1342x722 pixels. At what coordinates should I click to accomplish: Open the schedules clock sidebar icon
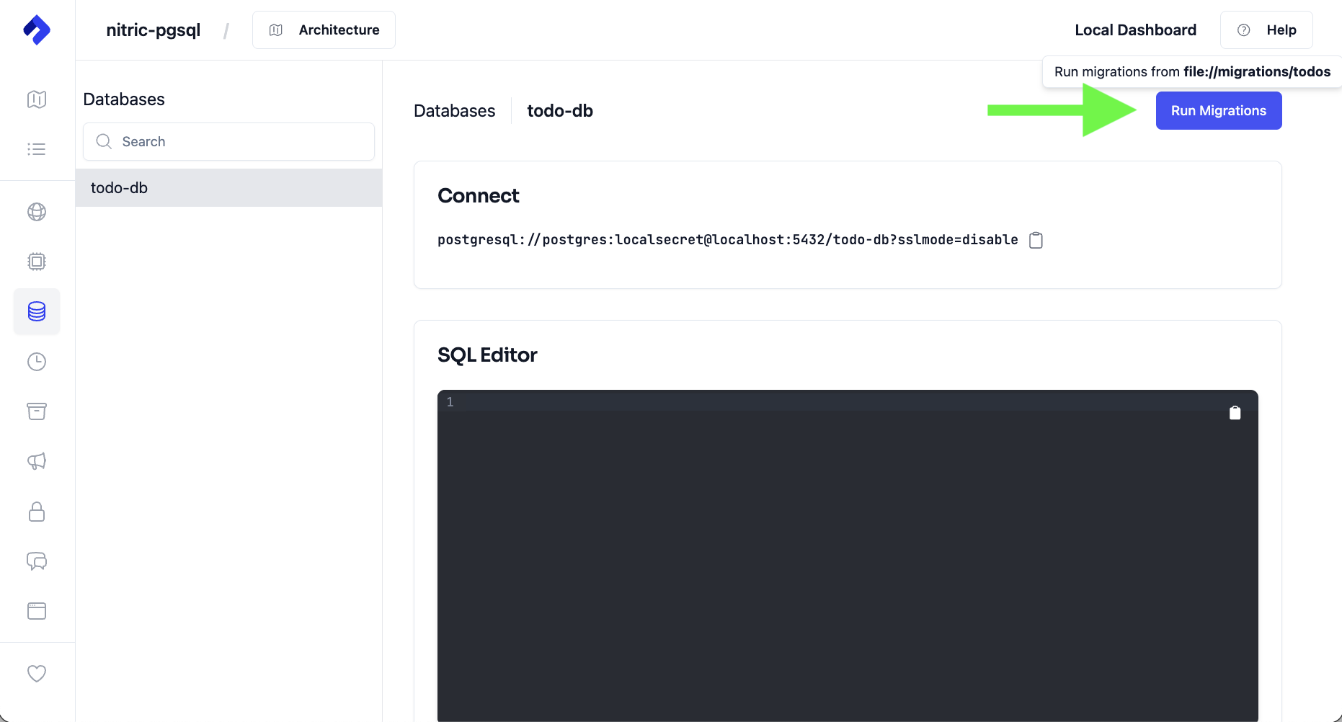point(37,362)
